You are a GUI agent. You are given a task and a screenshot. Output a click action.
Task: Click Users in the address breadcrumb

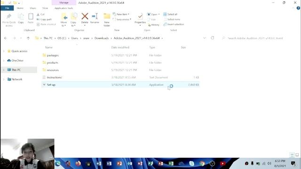tap(74, 38)
